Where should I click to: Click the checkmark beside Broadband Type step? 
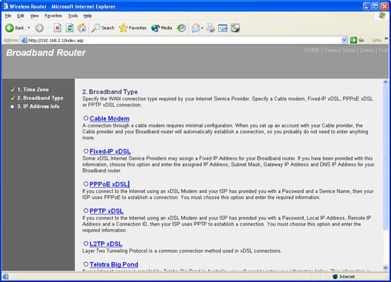(13, 98)
